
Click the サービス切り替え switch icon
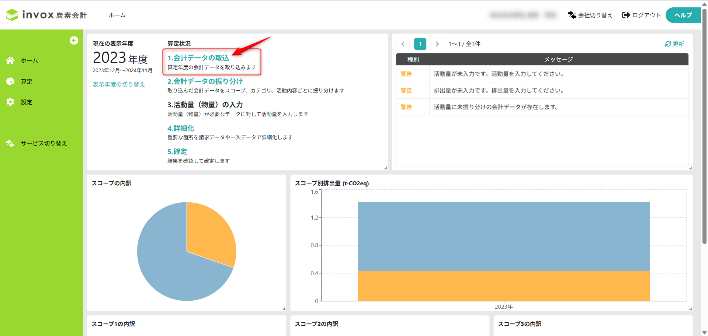click(x=10, y=143)
